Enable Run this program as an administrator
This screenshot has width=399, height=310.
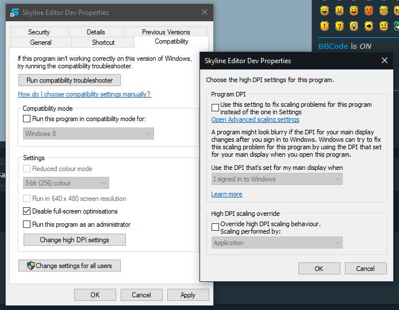[x=26, y=224]
